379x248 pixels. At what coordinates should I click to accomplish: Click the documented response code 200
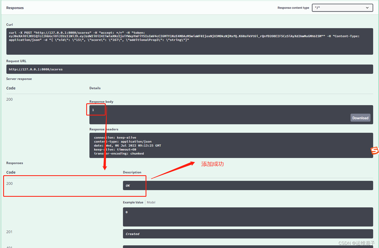[x=9, y=183]
